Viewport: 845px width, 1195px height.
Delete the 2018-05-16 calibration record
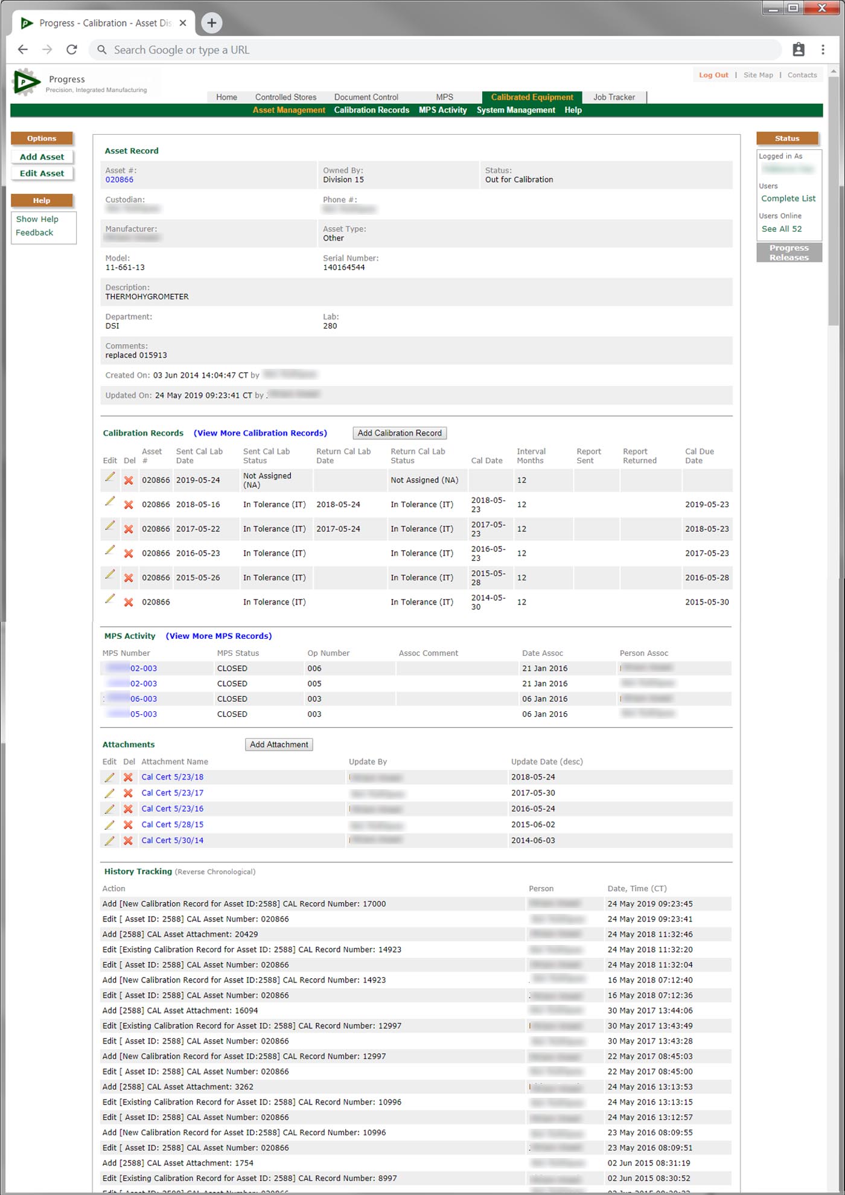(x=129, y=505)
